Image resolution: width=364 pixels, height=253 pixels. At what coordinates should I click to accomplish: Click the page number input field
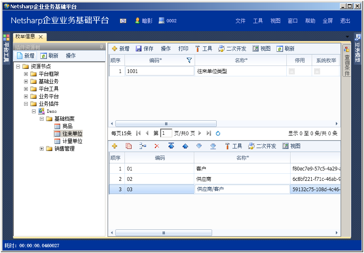point(166,133)
